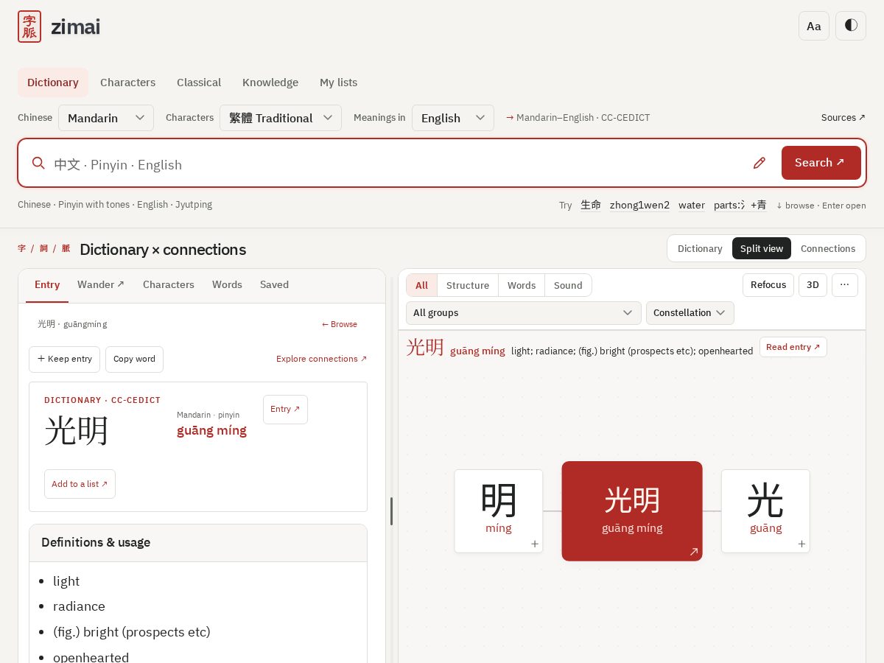
Task: Click the plus on the 明 node
Action: pyautogui.click(x=535, y=544)
